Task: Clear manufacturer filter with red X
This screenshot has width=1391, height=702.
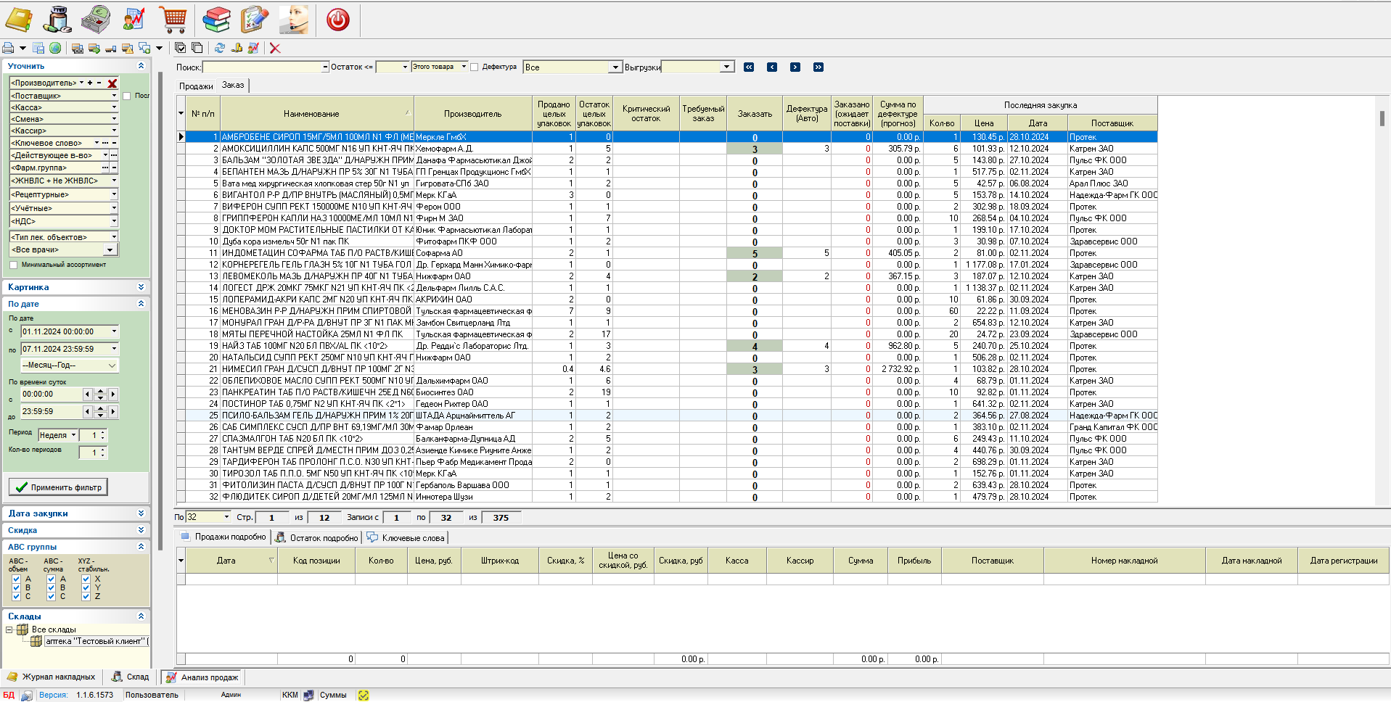Action: (x=112, y=83)
